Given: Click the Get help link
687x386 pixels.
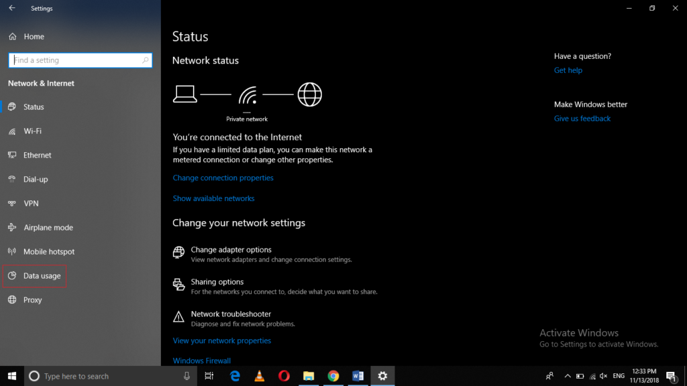Looking at the screenshot, I should click(568, 70).
